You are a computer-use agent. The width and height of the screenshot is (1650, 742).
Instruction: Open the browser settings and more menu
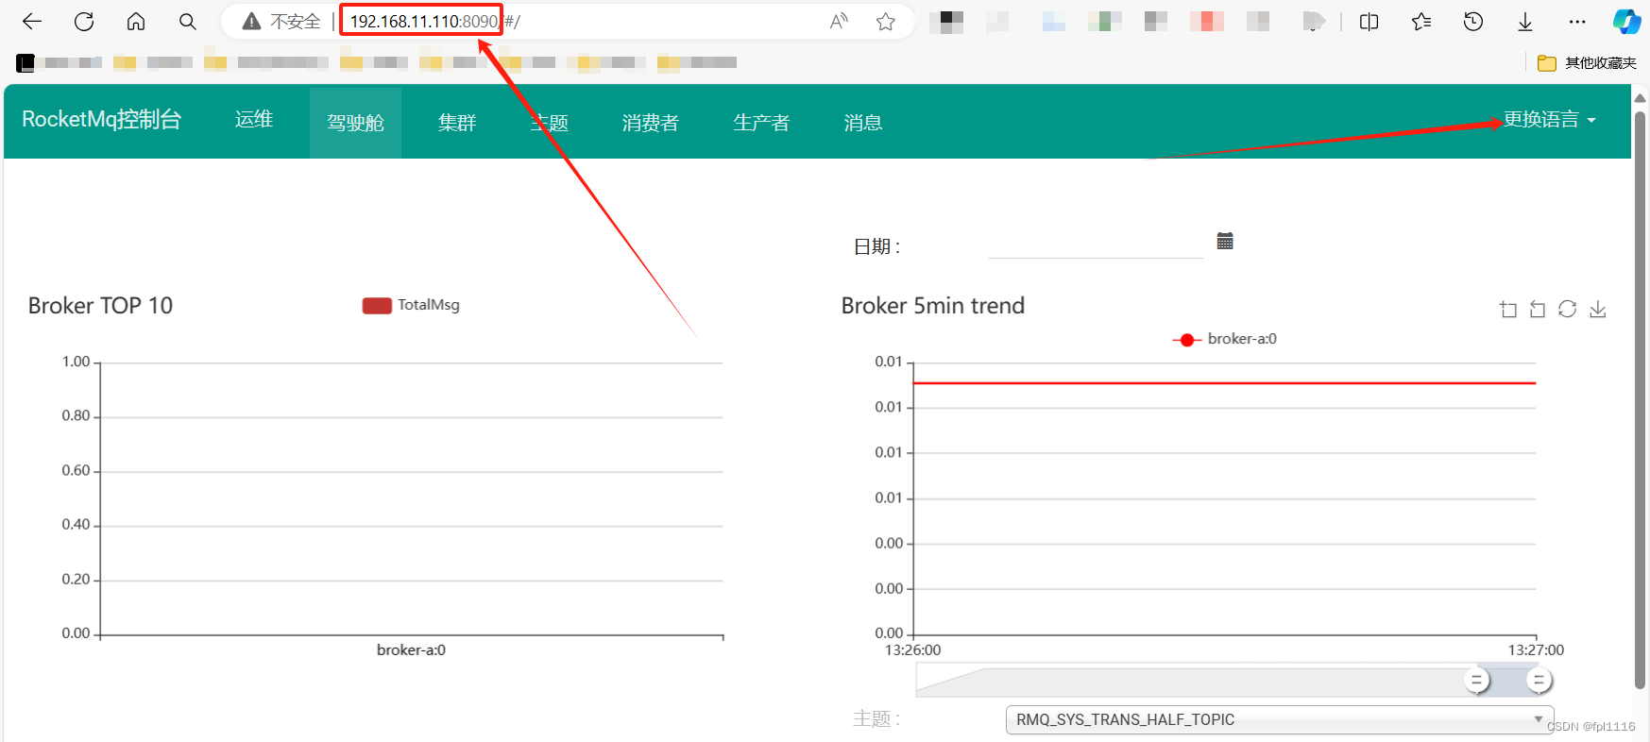1577,22
